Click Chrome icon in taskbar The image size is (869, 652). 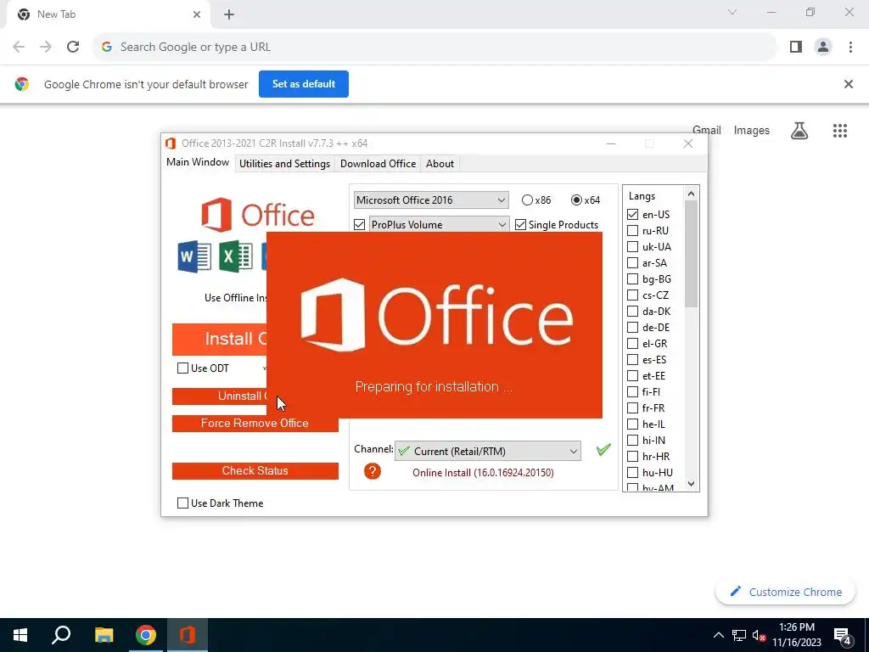click(x=146, y=635)
